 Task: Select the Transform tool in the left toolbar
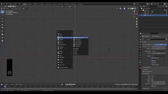(x=2, y=28)
